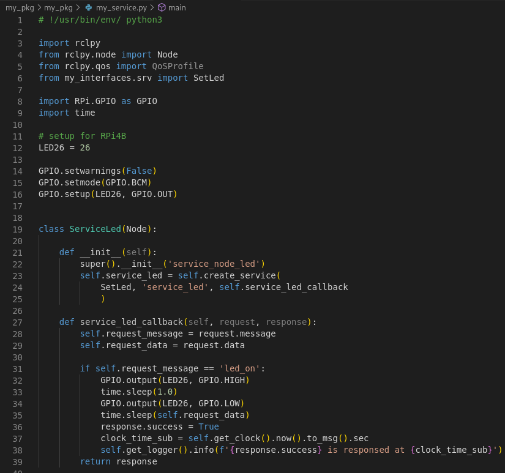Viewport: 505px width, 473px height.
Task: Click the comment '# setup for RPi4B'
Action: point(83,136)
